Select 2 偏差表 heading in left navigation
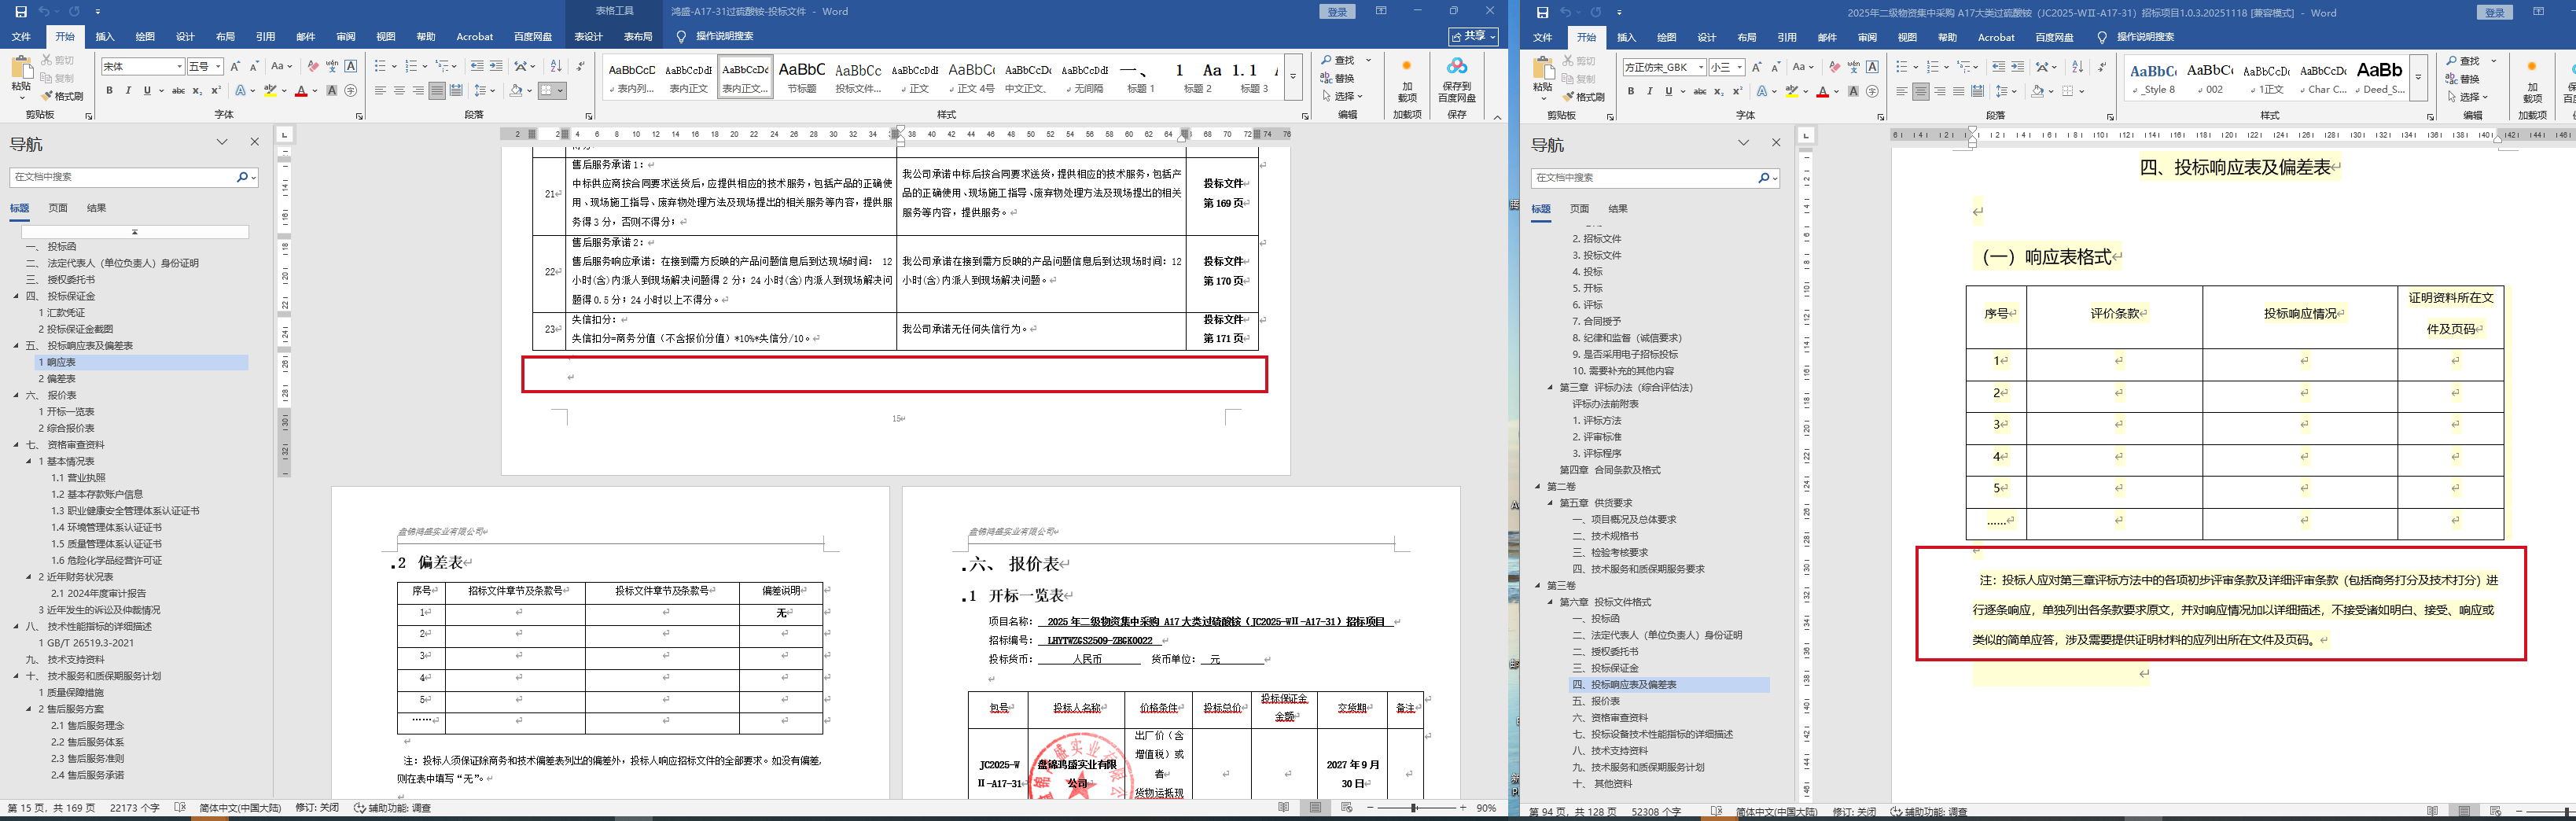The height and width of the screenshot is (821, 2576). (58, 379)
